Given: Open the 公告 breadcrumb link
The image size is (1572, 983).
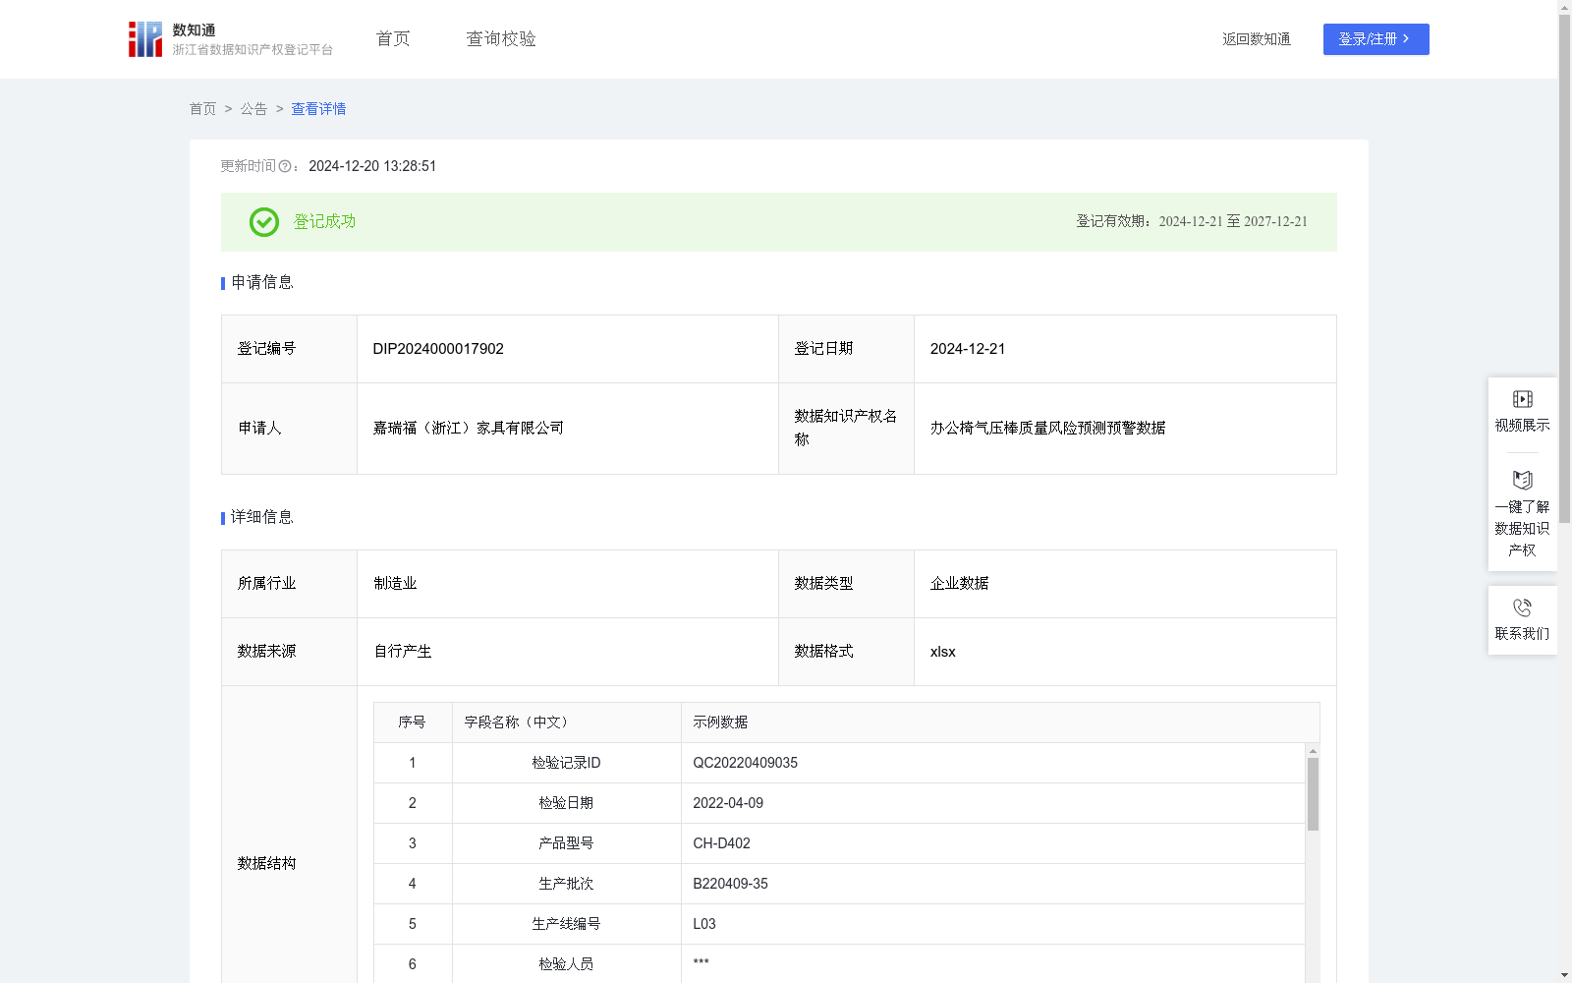Looking at the screenshot, I should click(253, 109).
